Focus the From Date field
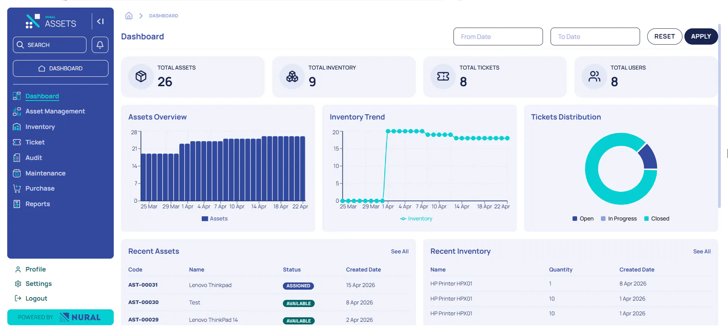Viewport: 728px width, 332px height. click(498, 37)
